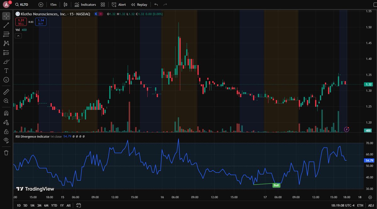Set chart range to 1D
Viewport: 377px width, 209px height.
(x=19, y=205)
